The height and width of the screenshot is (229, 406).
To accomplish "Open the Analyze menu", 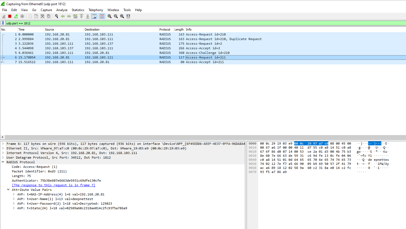I will (62, 10).
